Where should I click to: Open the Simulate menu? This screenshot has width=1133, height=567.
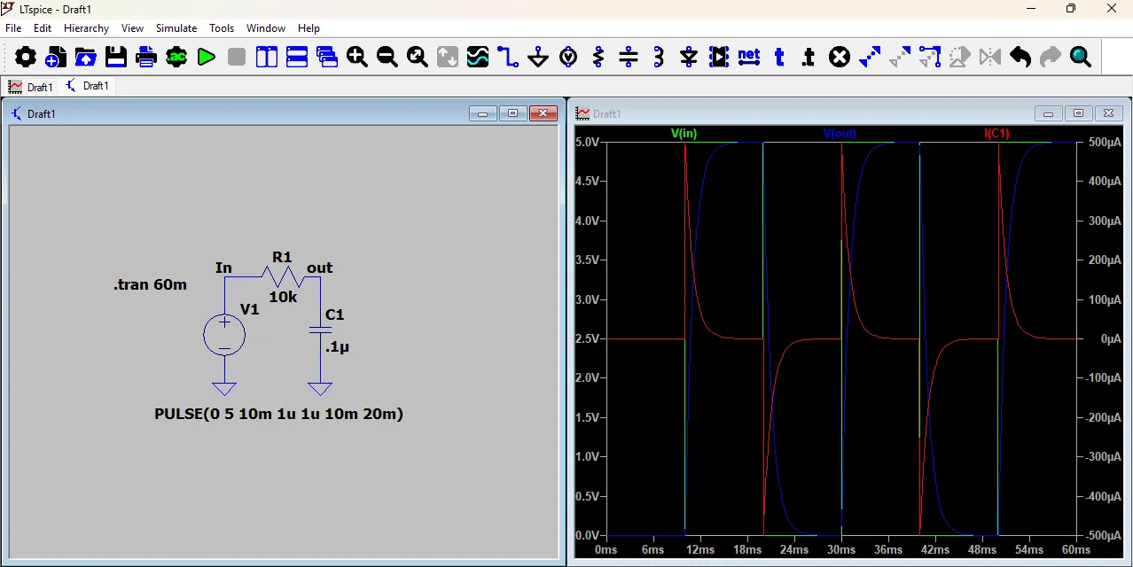[176, 28]
